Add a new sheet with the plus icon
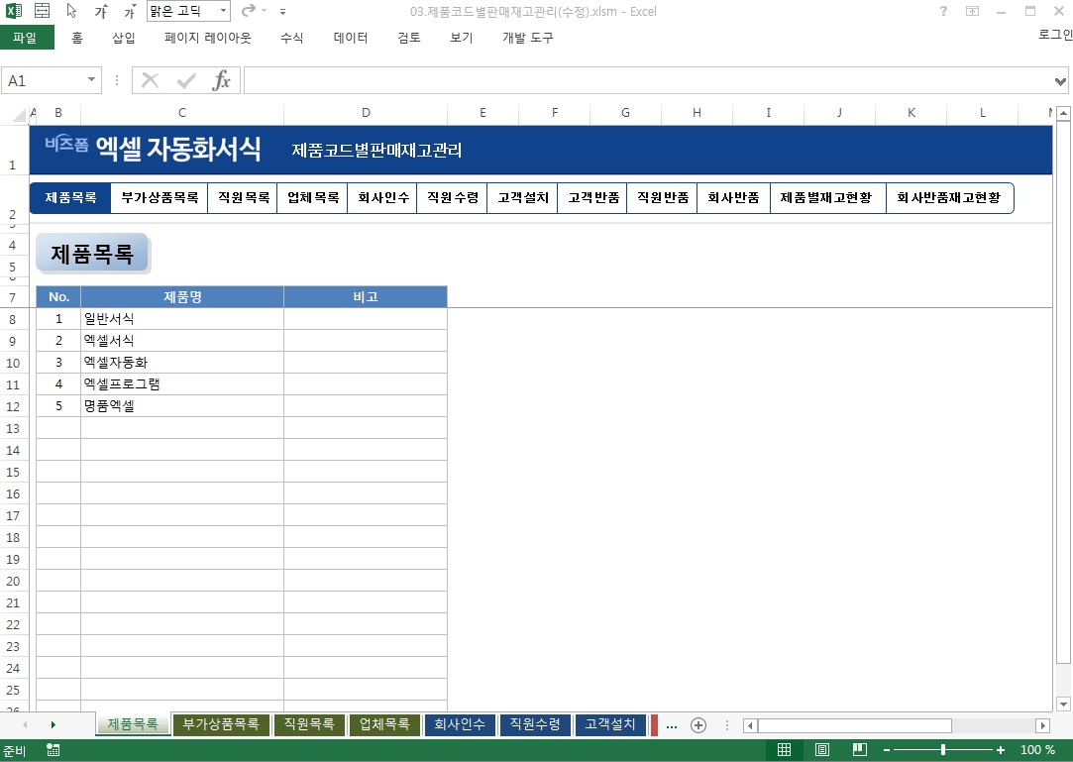The image size is (1073, 762). [698, 725]
